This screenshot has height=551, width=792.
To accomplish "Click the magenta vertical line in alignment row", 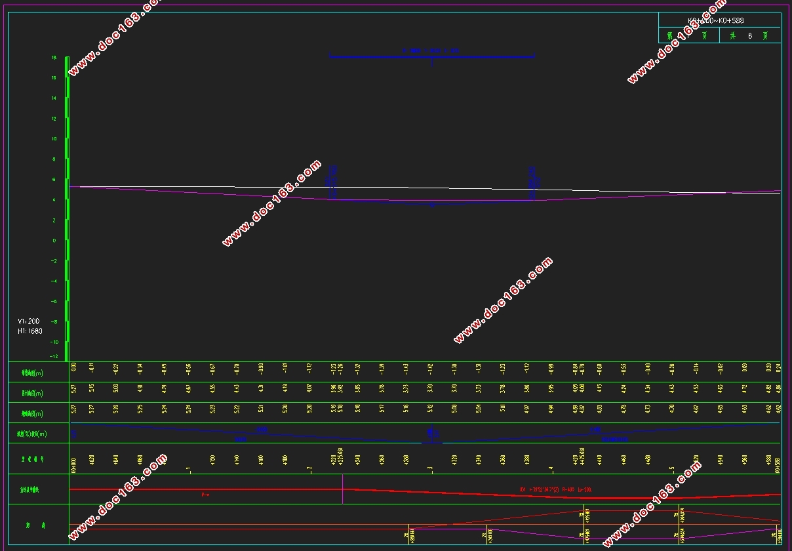I will tap(342, 489).
